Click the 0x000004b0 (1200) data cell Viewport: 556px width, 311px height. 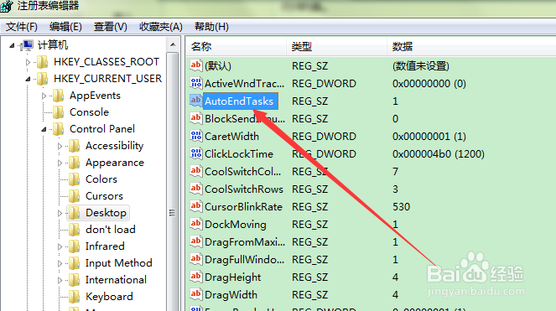click(439, 154)
